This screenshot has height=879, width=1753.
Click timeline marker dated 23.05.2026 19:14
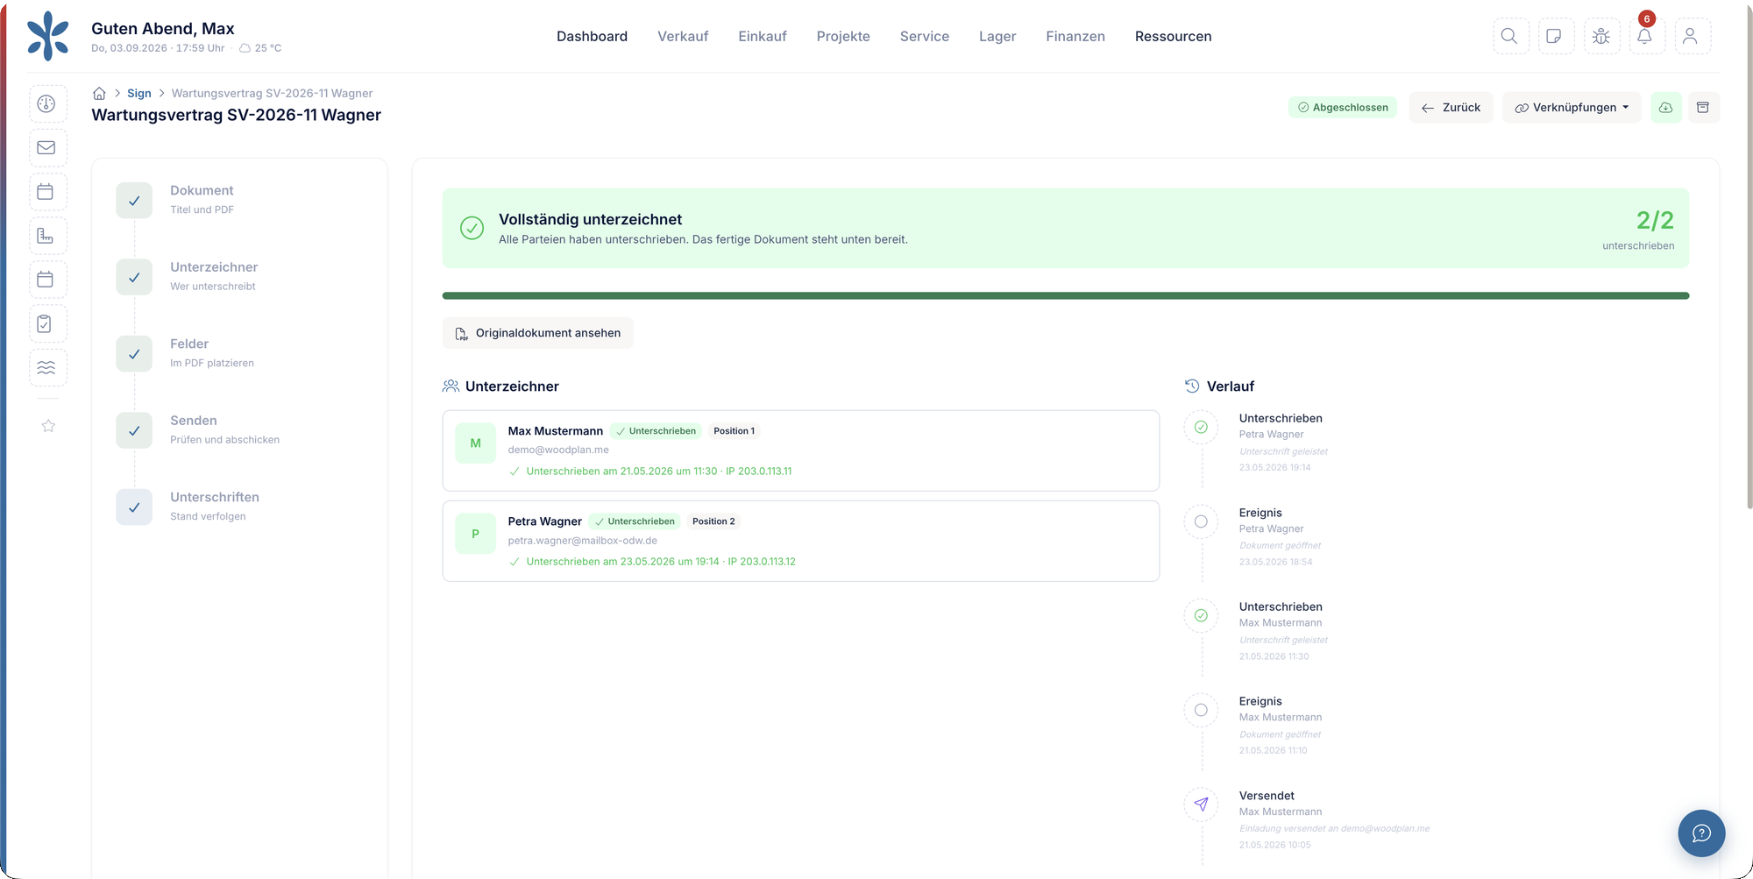pos(1201,427)
